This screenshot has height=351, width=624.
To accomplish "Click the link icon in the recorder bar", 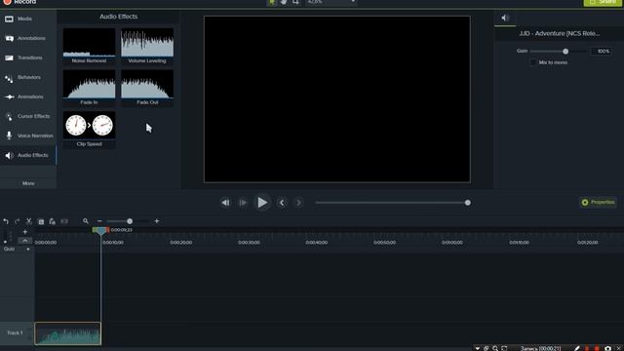I will 486,348.
